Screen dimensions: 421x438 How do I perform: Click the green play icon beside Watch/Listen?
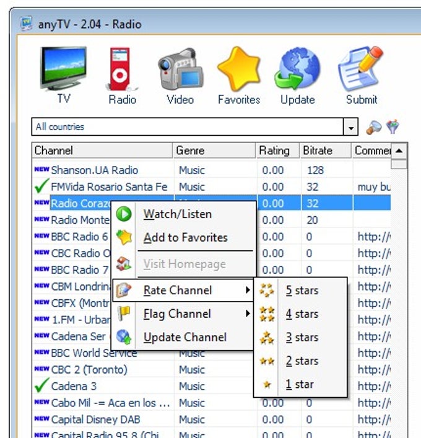pos(124,214)
